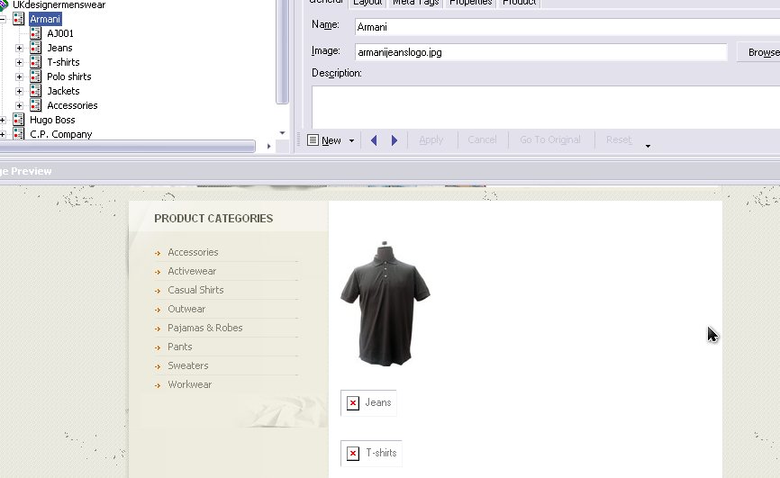This screenshot has width=780, height=478.
Task: Click into the Name text field
Action: click(540, 27)
